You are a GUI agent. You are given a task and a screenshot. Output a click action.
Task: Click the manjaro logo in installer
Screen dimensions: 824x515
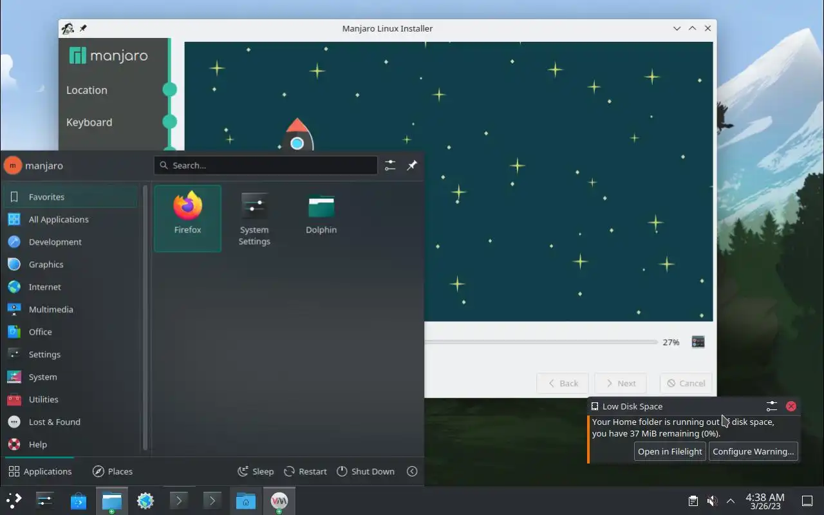click(x=109, y=55)
